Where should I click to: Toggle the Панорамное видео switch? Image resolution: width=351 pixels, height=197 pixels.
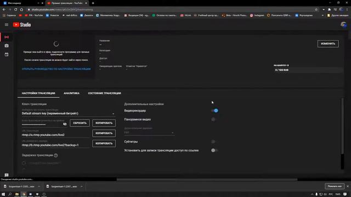214,119
